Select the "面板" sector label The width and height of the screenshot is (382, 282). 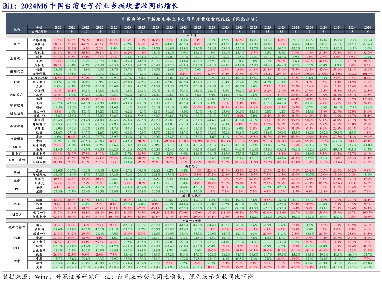tap(17, 173)
